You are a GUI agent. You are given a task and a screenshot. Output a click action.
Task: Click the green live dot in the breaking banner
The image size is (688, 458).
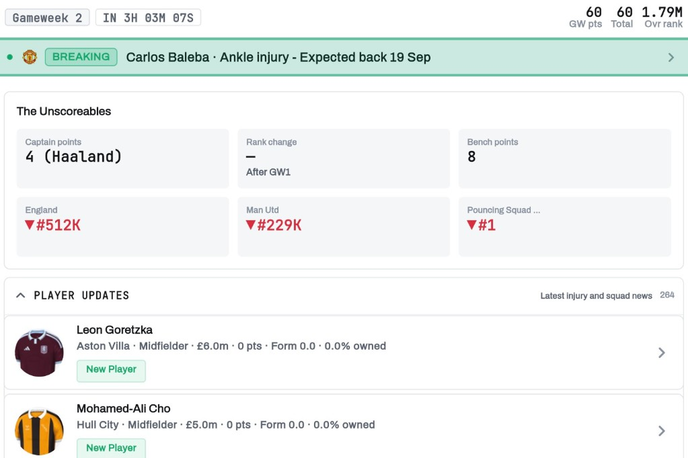10,57
